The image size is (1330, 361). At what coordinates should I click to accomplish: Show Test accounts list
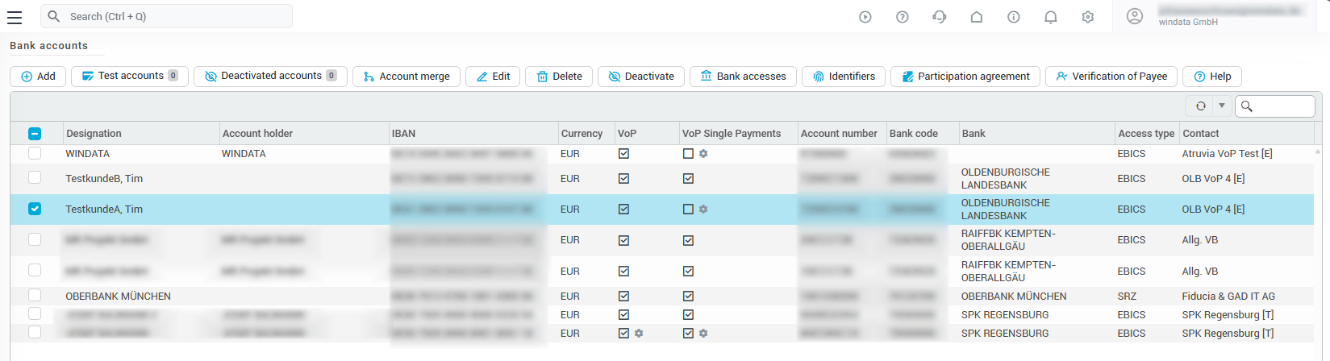(x=130, y=76)
